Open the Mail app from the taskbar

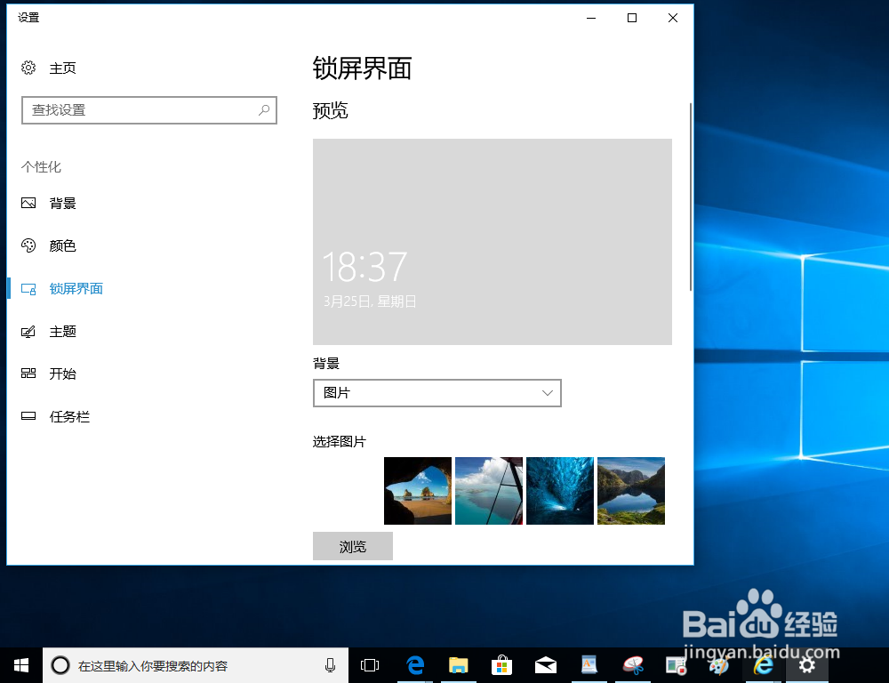[546, 664]
